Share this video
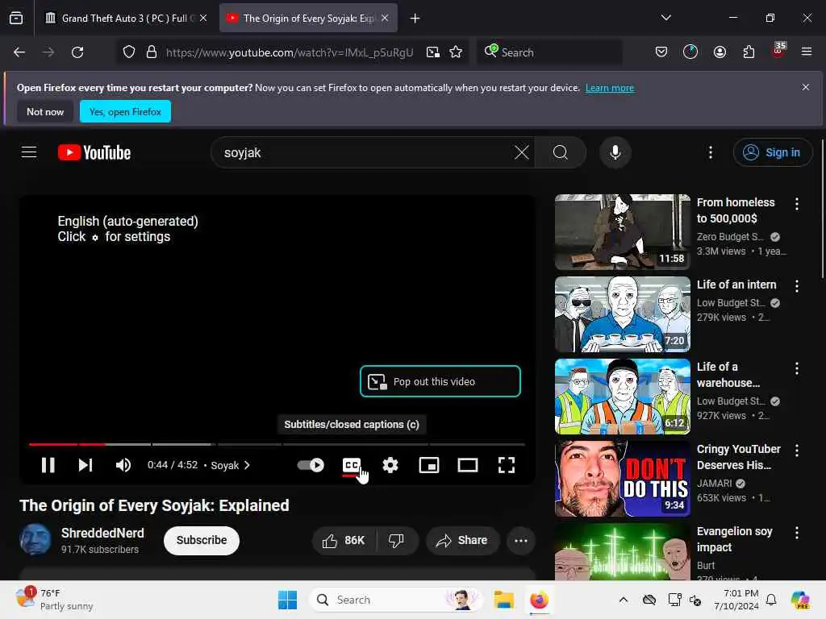 coord(462,541)
